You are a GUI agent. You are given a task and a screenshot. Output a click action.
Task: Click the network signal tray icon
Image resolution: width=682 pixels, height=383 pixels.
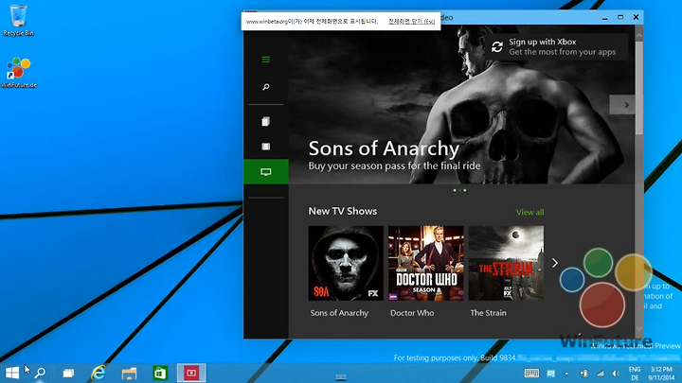(x=601, y=374)
